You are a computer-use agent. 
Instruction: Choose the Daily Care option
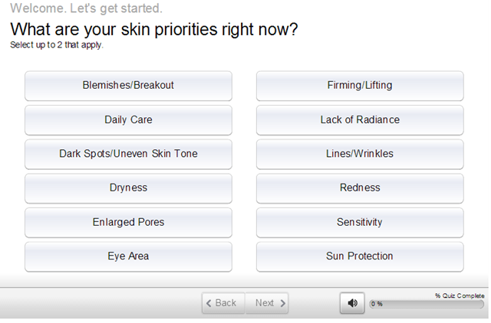[128, 120]
